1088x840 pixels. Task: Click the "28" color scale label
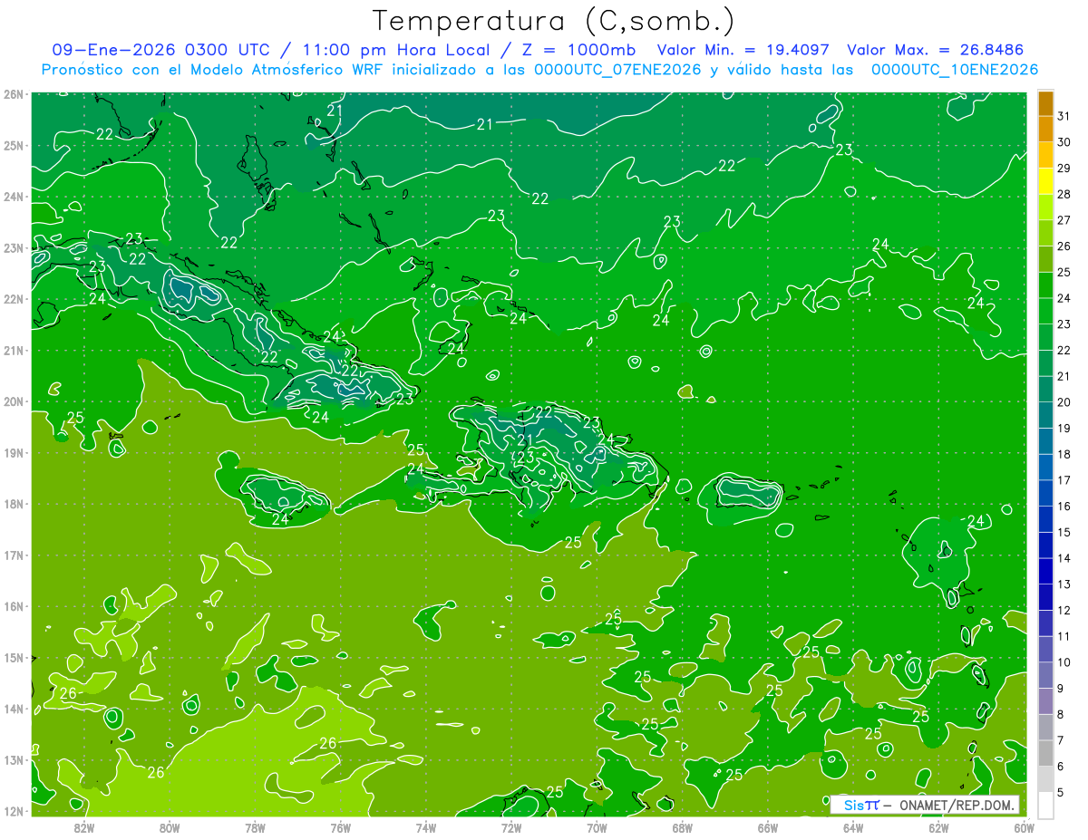[1064, 195]
